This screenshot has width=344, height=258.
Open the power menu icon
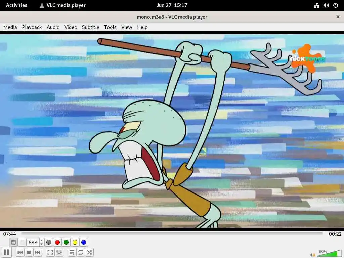coord(336,5)
